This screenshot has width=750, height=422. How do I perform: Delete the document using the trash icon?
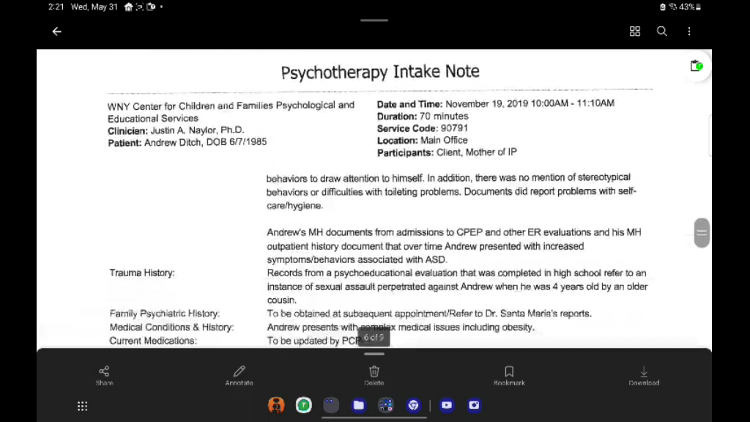(x=374, y=376)
